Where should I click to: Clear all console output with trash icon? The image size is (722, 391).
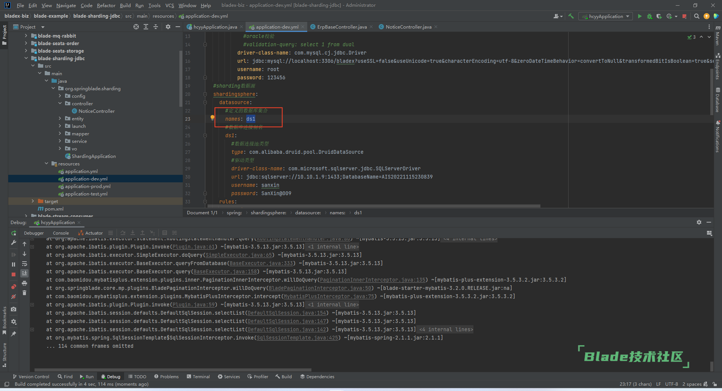[24, 293]
